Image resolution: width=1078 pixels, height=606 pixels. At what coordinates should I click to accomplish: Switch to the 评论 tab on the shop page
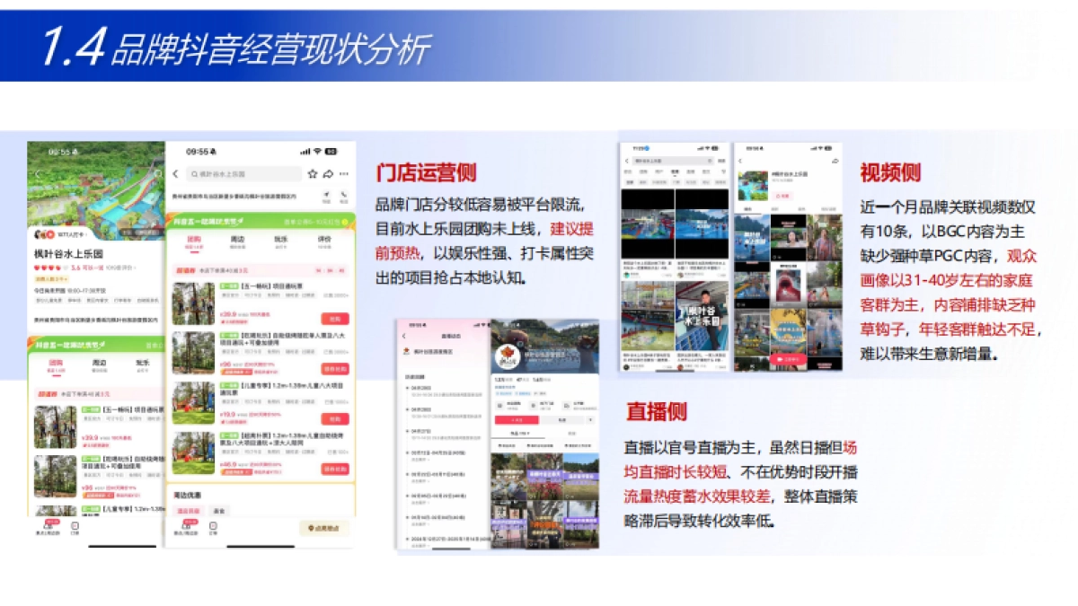(326, 240)
